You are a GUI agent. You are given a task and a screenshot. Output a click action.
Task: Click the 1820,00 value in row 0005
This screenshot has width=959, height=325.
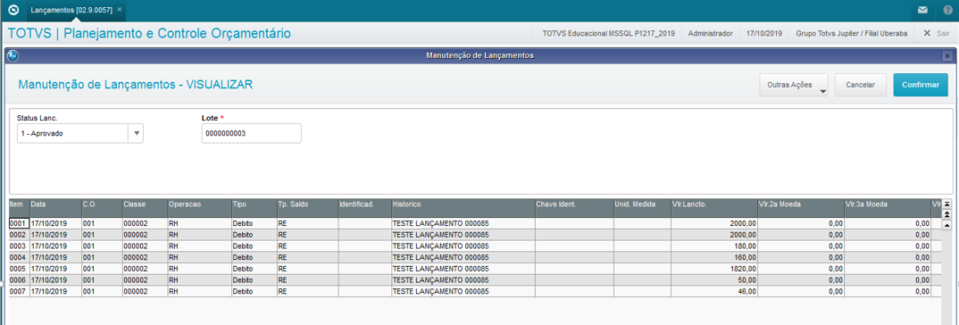(x=744, y=269)
